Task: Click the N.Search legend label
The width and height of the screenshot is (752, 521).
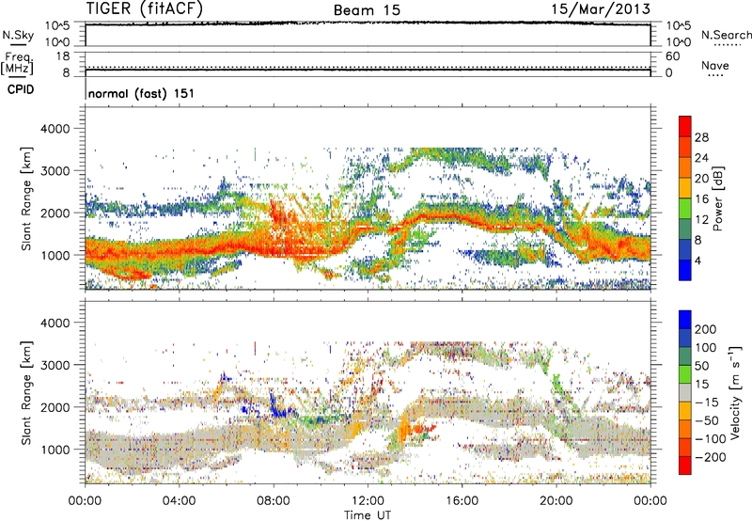Action: 726,35
